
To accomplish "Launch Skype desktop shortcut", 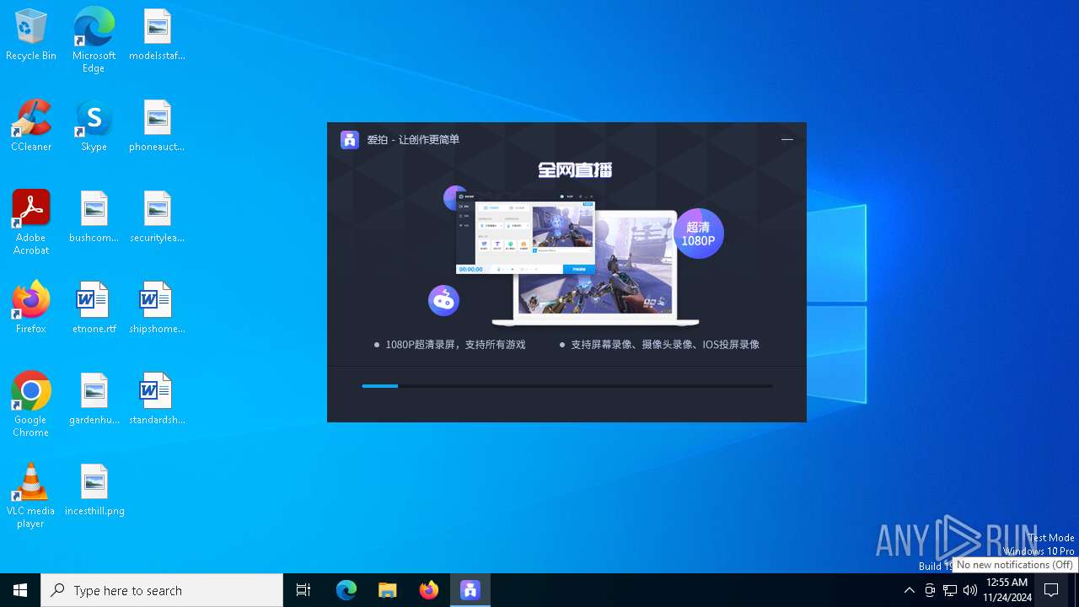I will pos(94,126).
